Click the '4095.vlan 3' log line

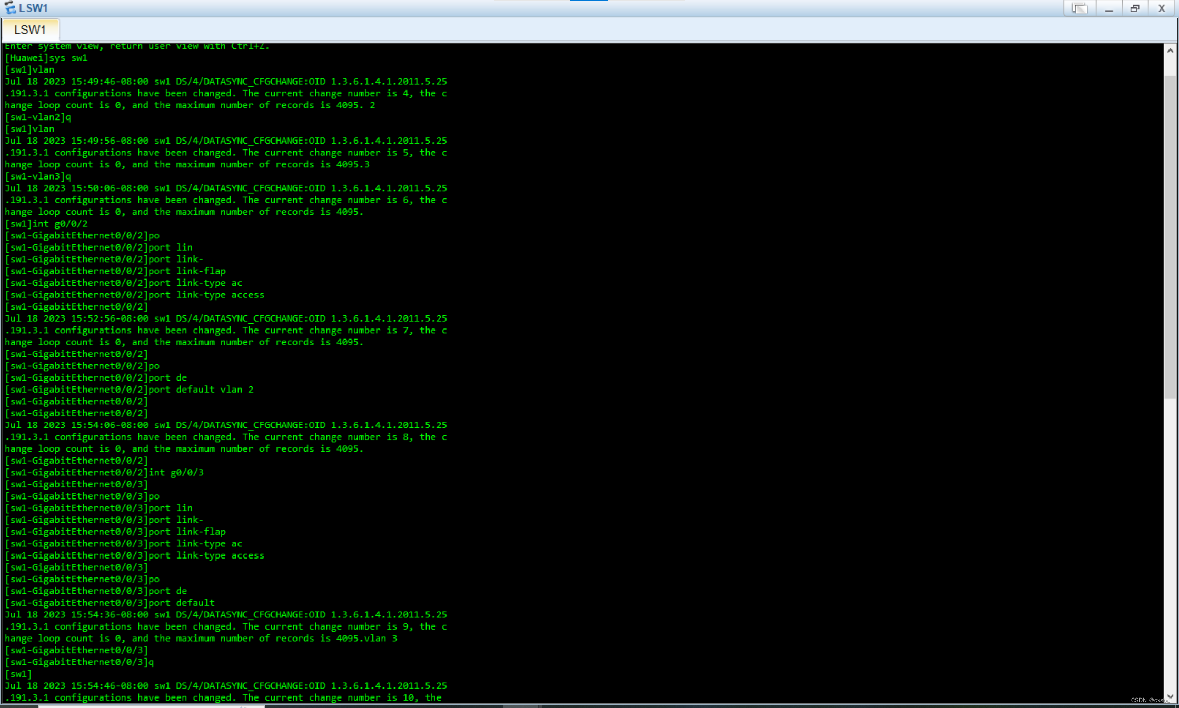tap(201, 639)
